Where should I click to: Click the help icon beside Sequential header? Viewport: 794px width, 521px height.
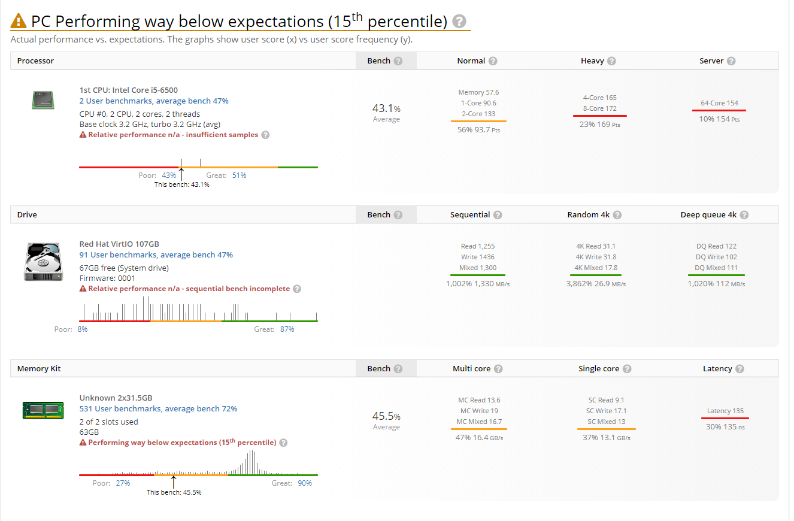498,215
